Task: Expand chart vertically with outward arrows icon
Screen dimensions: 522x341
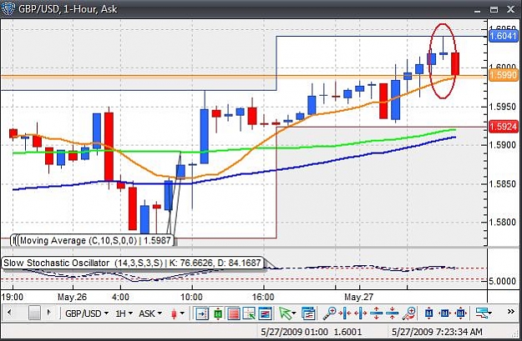Action: 377,313
